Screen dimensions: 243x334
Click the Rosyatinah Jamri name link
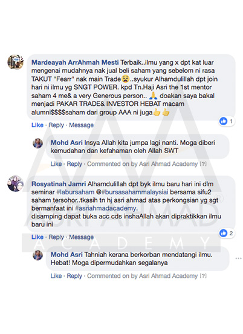pos(59,184)
